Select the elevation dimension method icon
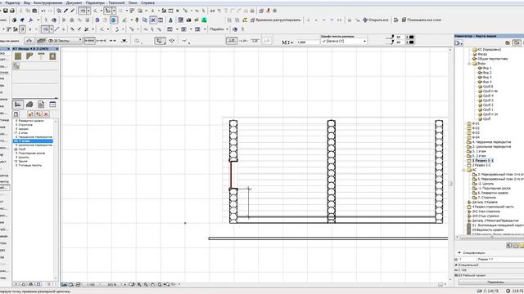This screenshot has height=294, width=524. pyautogui.click(x=124, y=41)
